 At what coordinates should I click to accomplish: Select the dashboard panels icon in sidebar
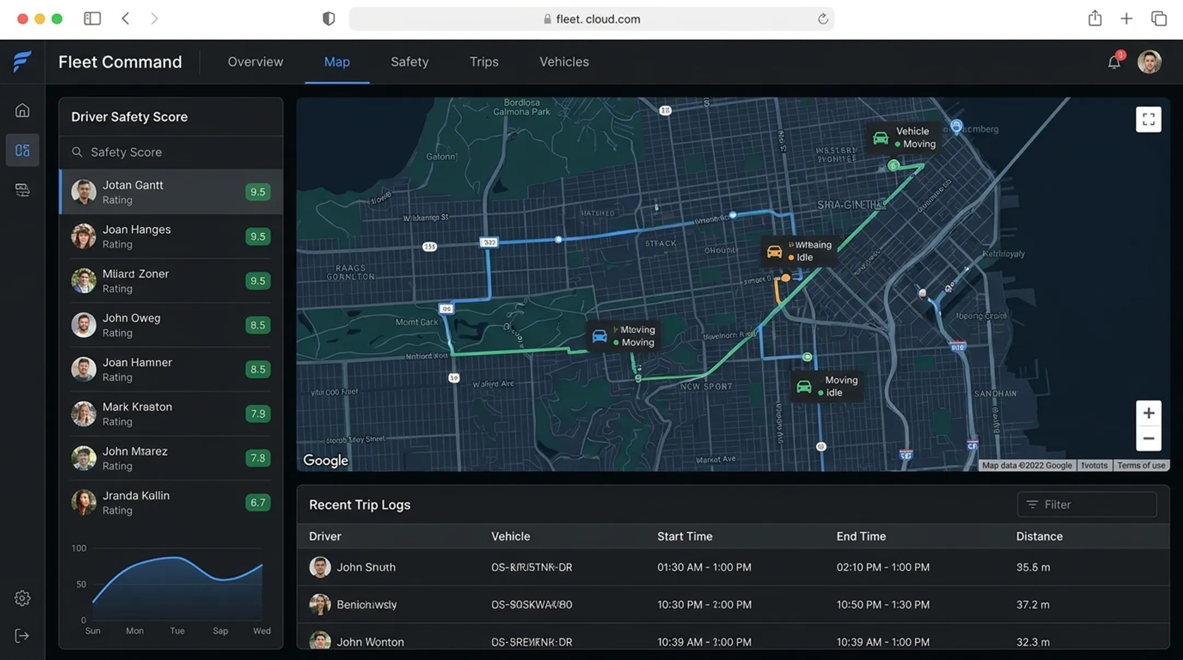22,150
